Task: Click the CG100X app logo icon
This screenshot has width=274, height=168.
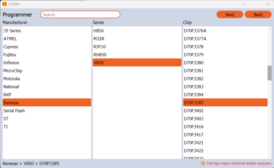Action: 4,4
